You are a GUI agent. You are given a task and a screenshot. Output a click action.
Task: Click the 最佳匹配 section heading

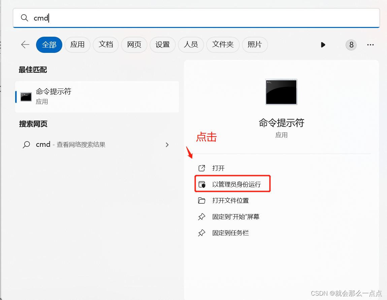pos(33,70)
